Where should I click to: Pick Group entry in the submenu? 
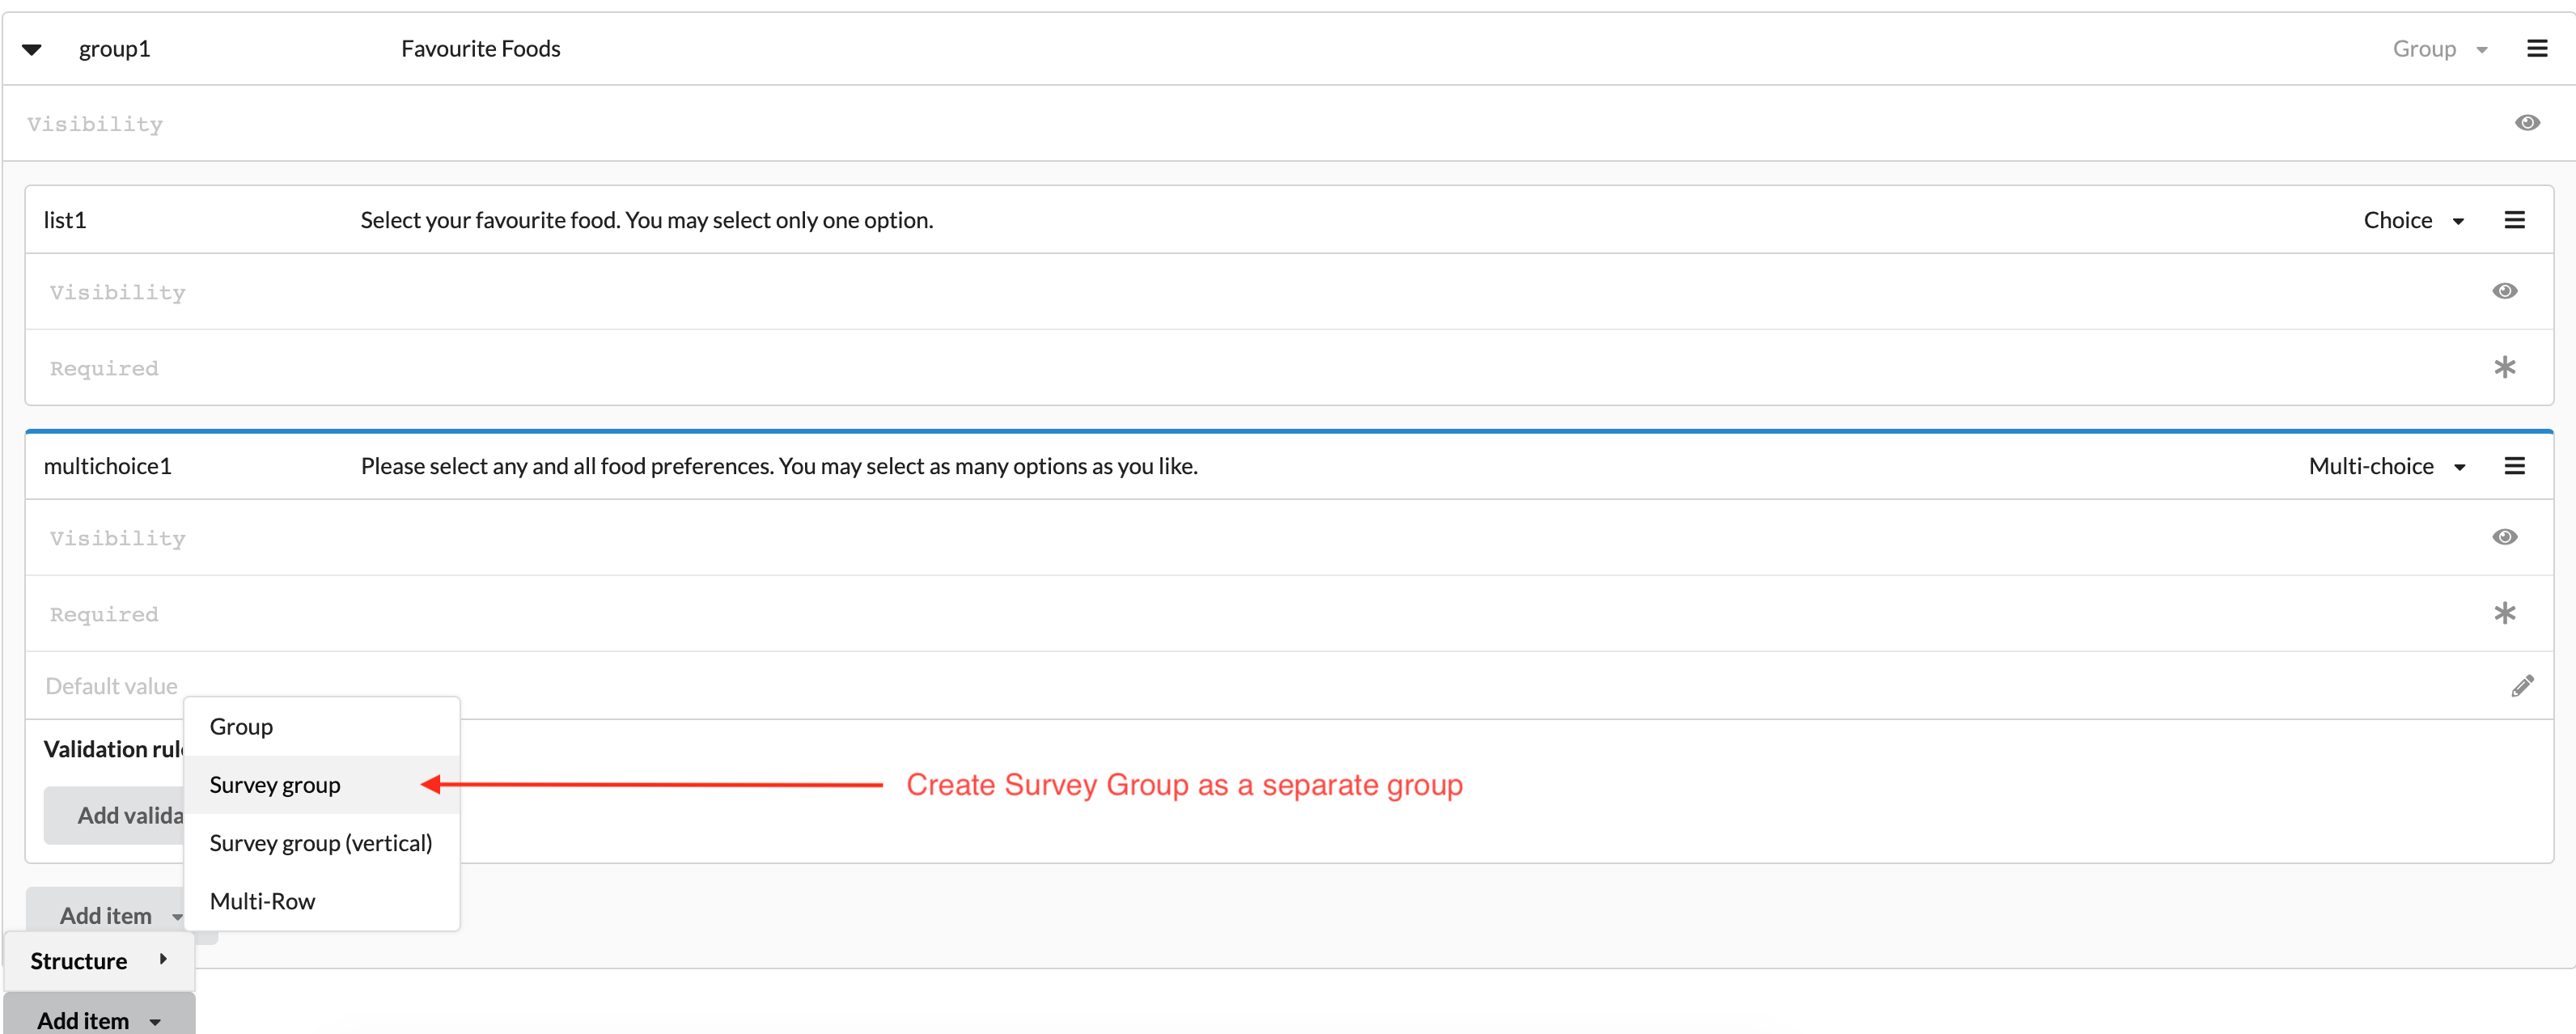241,727
